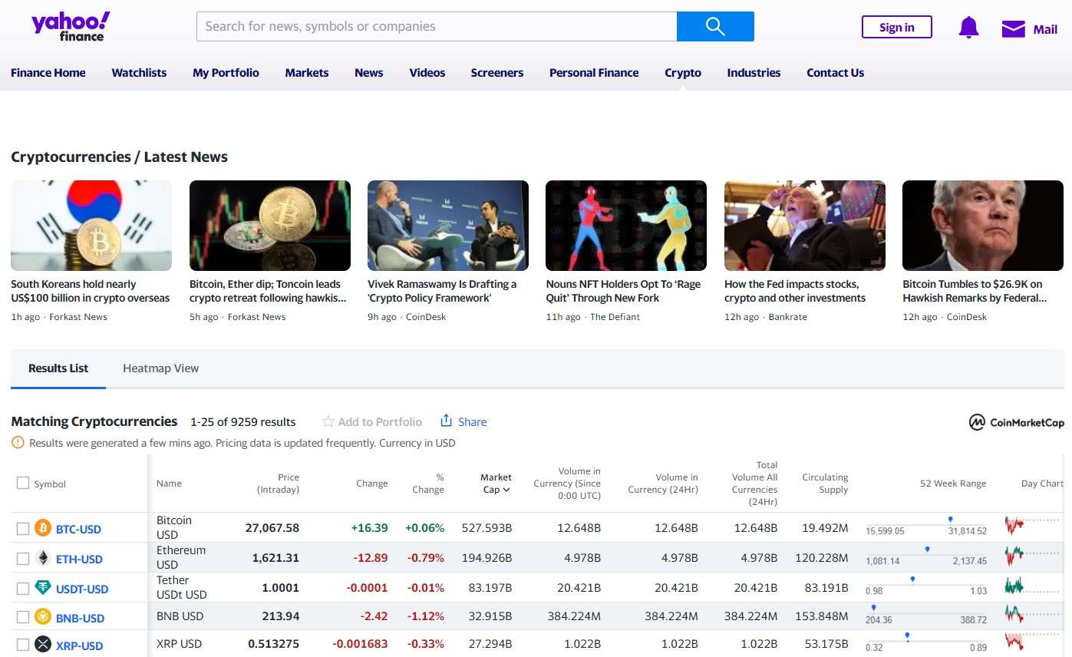Open the XRP-USD symbol link
This screenshot has height=657, width=1072.
click(79, 645)
